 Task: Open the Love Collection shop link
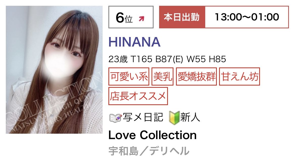[x=153, y=135]
